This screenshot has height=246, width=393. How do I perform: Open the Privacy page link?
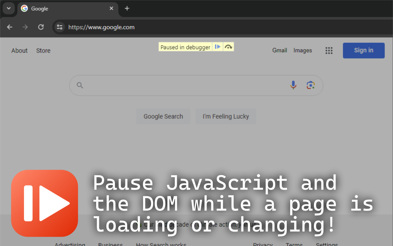263,244
